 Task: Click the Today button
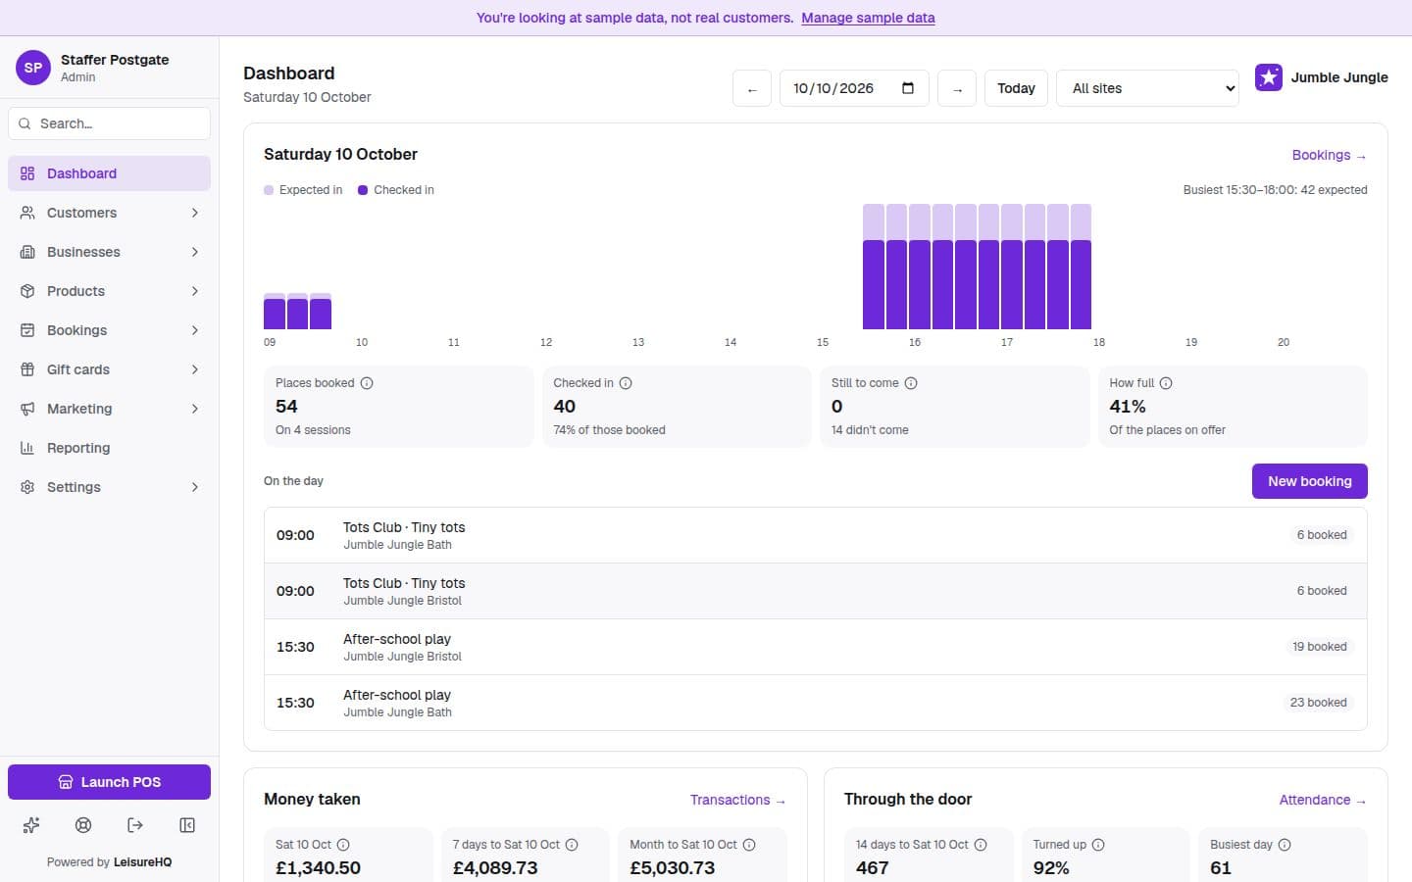(1016, 88)
